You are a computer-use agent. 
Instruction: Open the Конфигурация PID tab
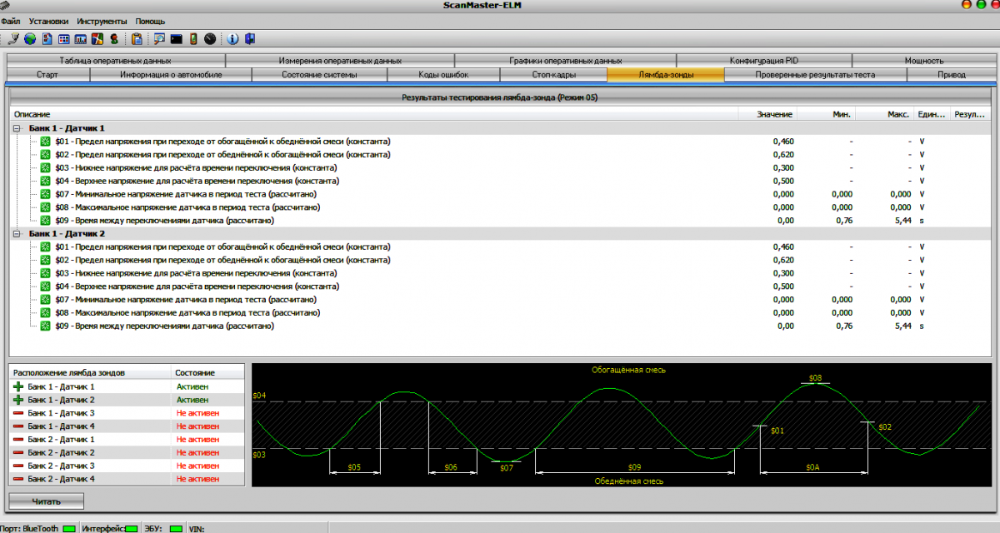764,61
